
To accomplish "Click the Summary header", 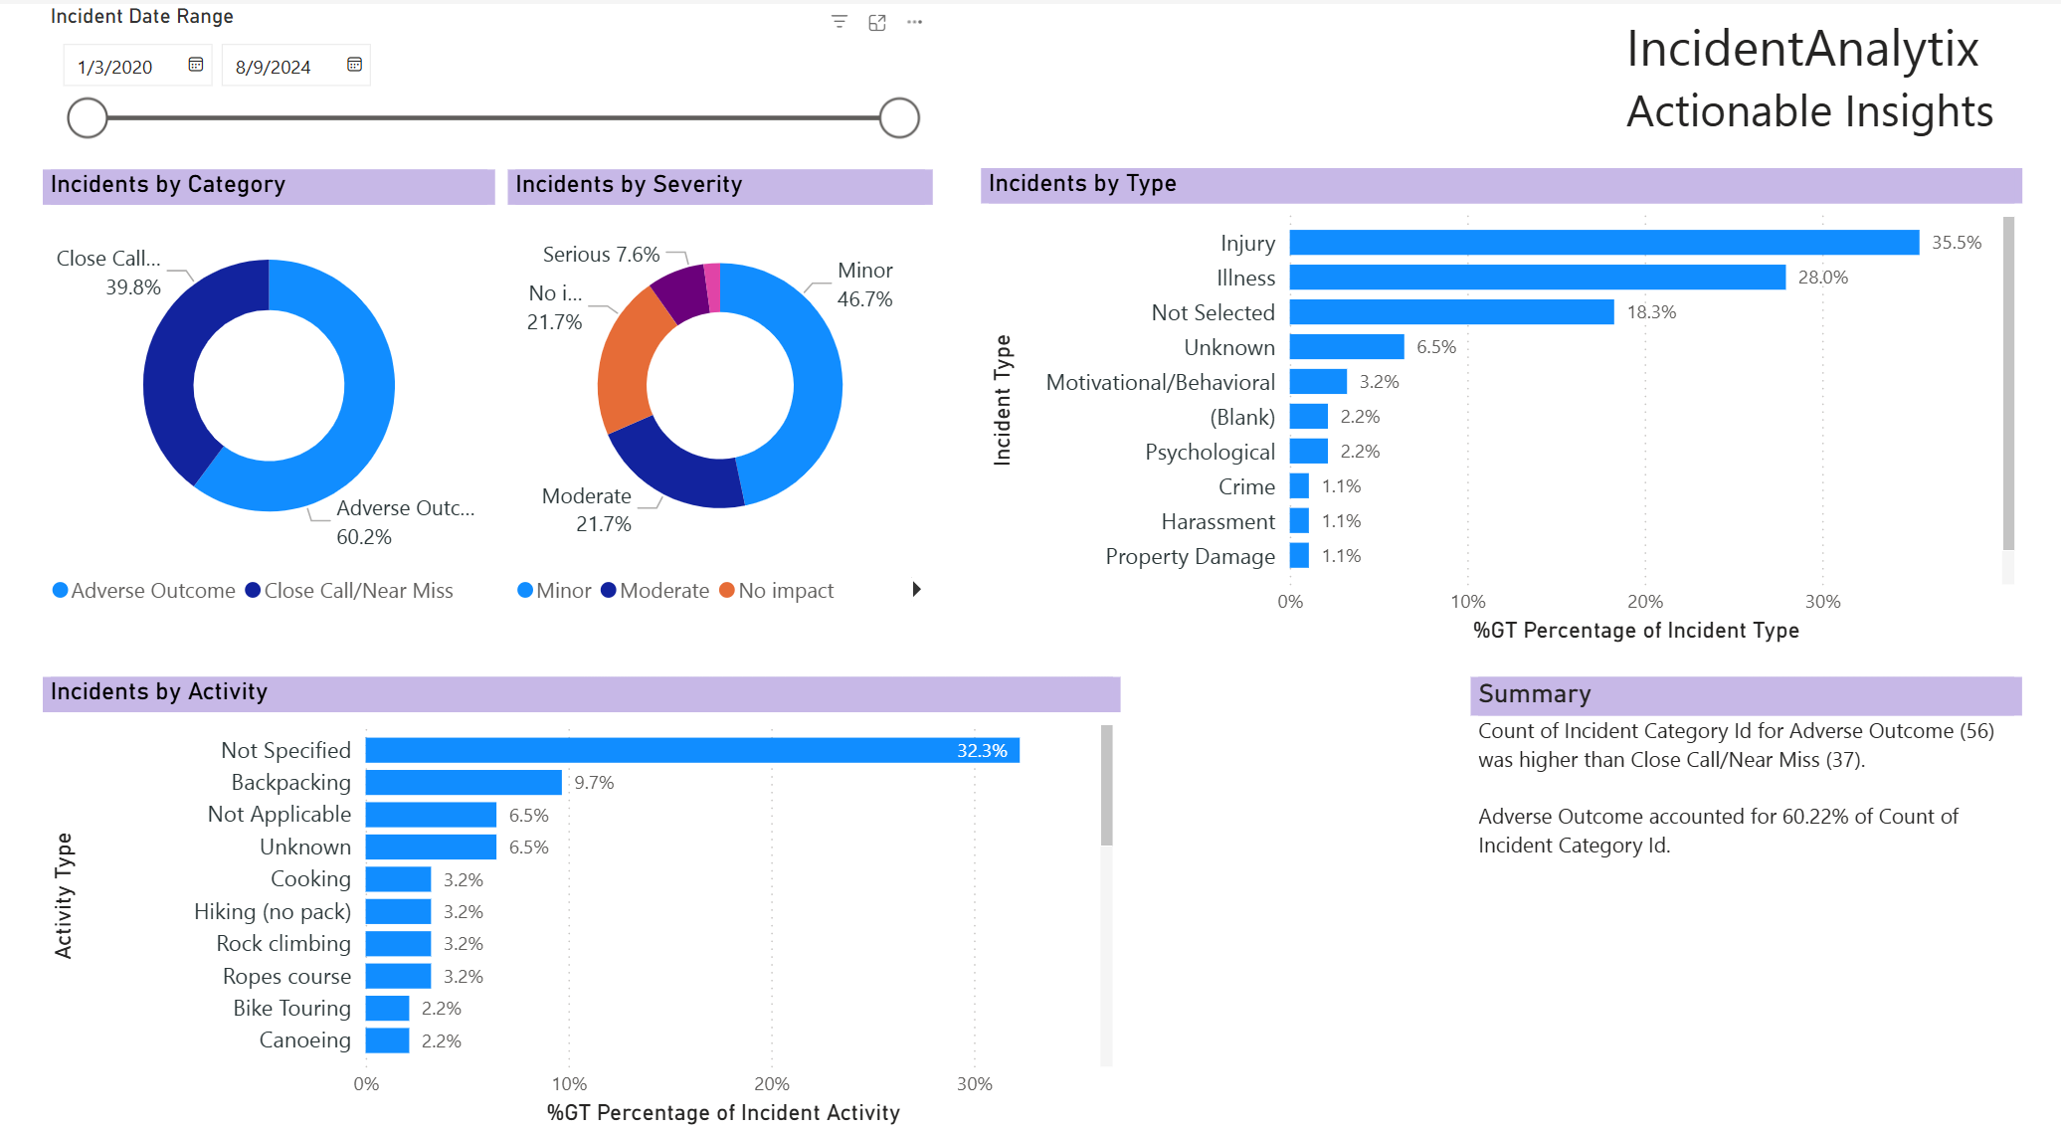I will click(1535, 694).
